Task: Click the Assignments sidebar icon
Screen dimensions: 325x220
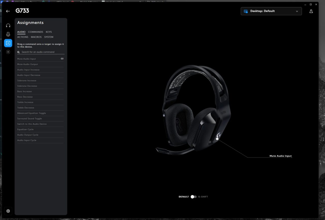Action: tap(8, 43)
